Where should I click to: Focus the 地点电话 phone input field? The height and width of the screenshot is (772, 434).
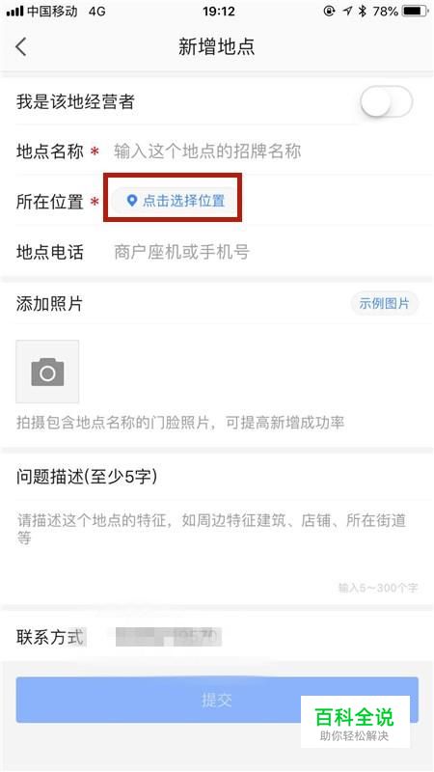[x=266, y=252]
